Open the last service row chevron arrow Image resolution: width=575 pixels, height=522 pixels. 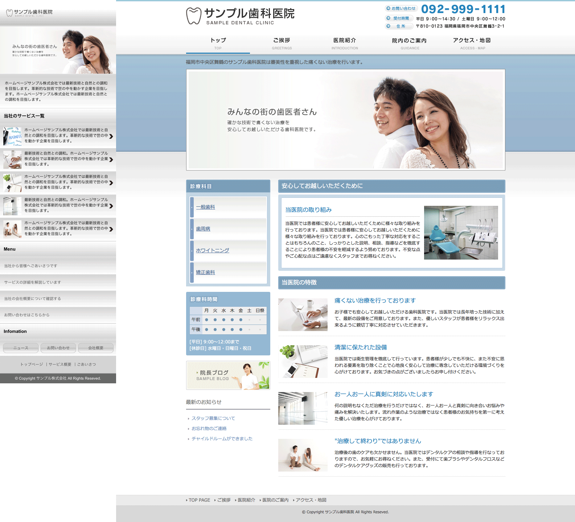pos(111,229)
